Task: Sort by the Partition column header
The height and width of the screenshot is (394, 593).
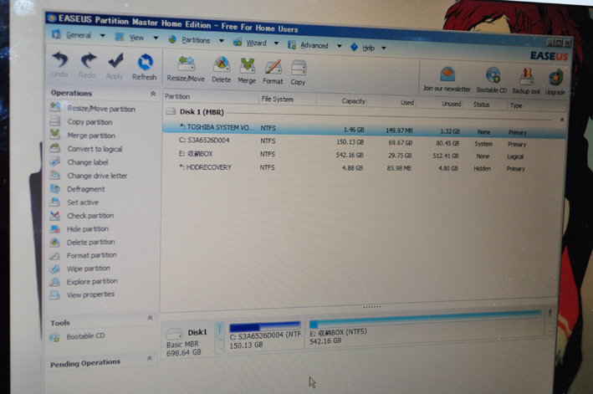Action: tap(211, 97)
